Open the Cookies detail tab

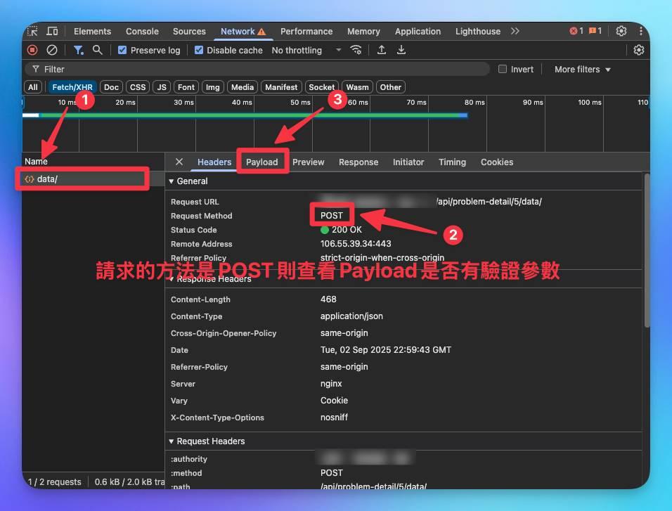pyautogui.click(x=497, y=162)
